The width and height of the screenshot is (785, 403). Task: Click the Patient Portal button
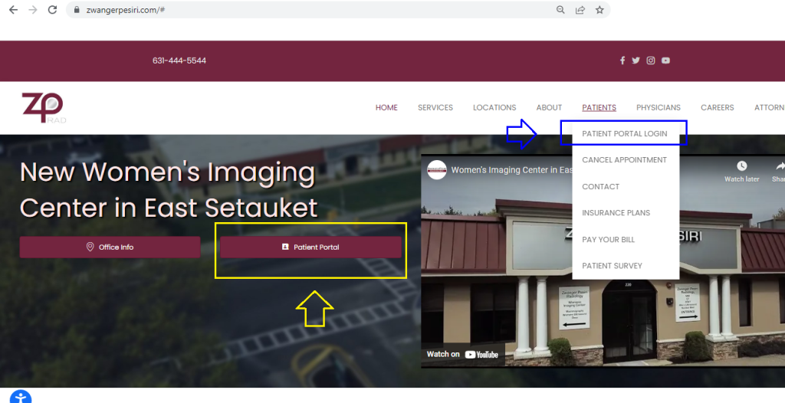(x=311, y=247)
